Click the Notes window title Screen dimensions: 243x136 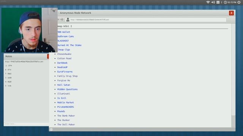point(9,56)
